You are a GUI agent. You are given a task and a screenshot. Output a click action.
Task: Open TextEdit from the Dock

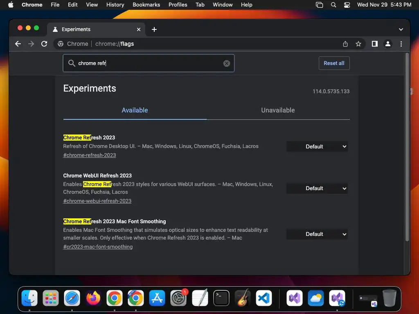click(200, 298)
